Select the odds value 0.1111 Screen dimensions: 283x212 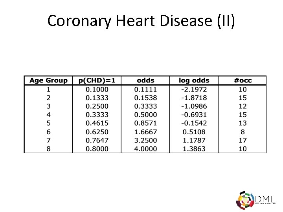click(x=145, y=89)
